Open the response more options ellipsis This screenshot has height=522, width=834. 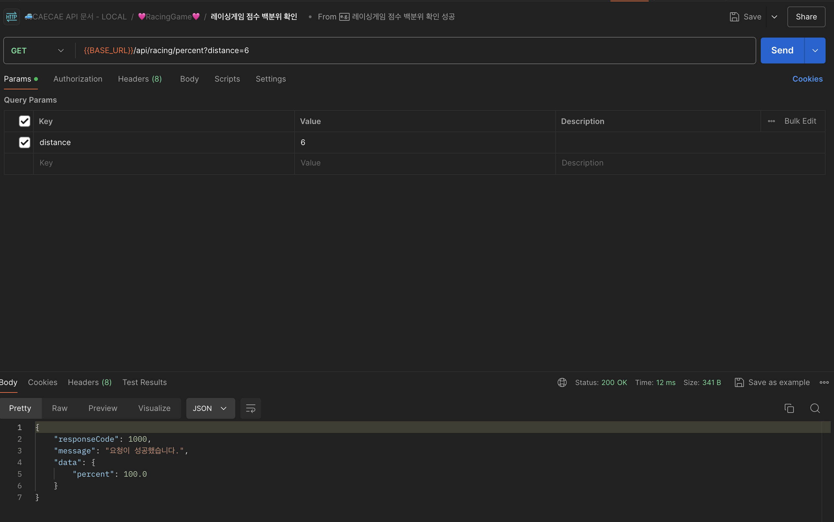(824, 382)
